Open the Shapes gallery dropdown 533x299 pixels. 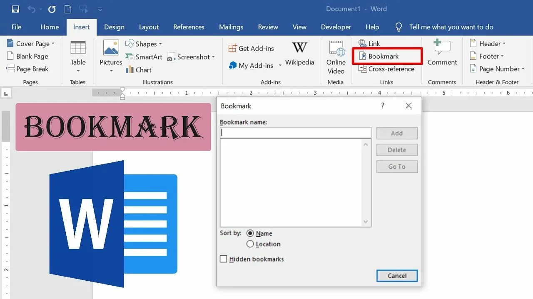point(144,44)
